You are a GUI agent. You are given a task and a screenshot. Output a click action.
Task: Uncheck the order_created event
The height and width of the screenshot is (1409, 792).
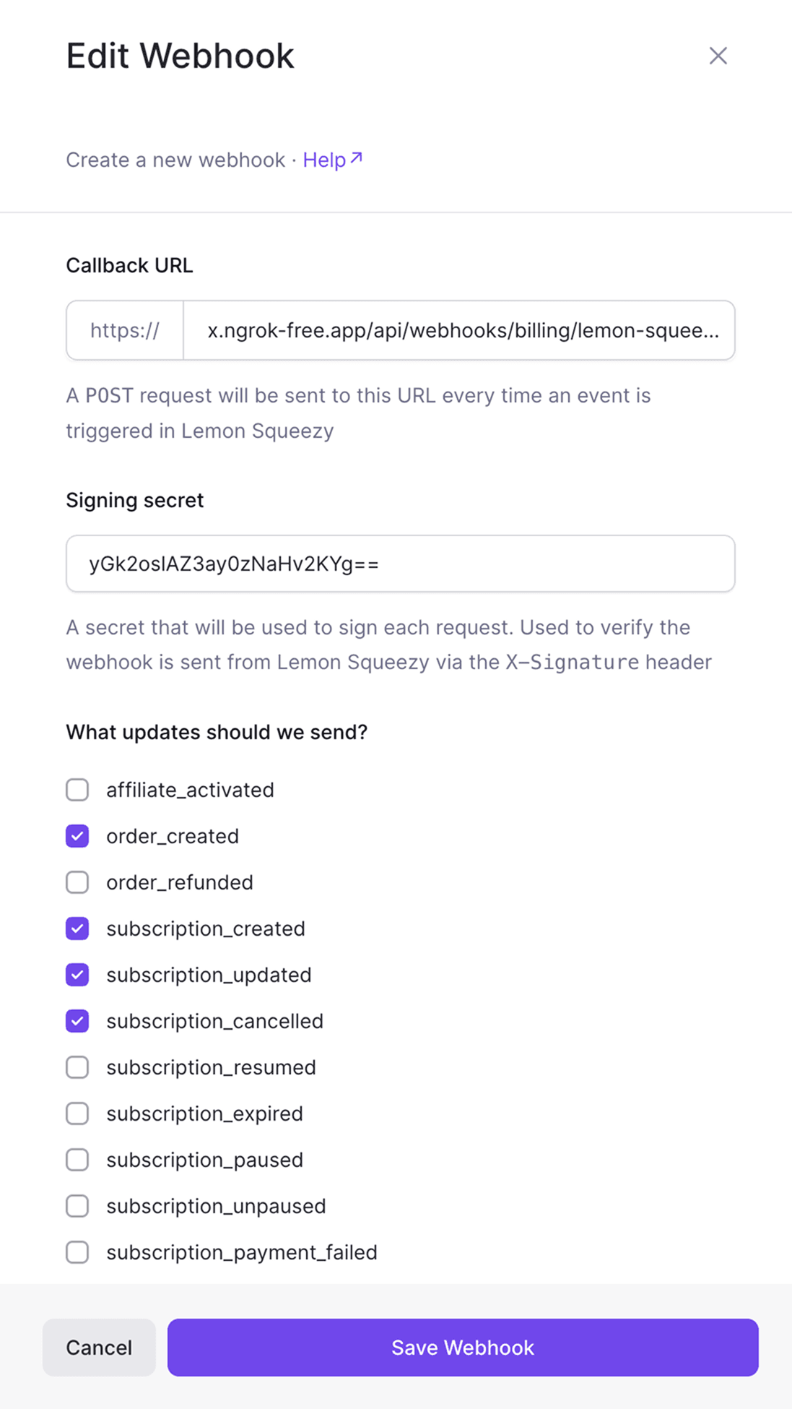click(77, 836)
